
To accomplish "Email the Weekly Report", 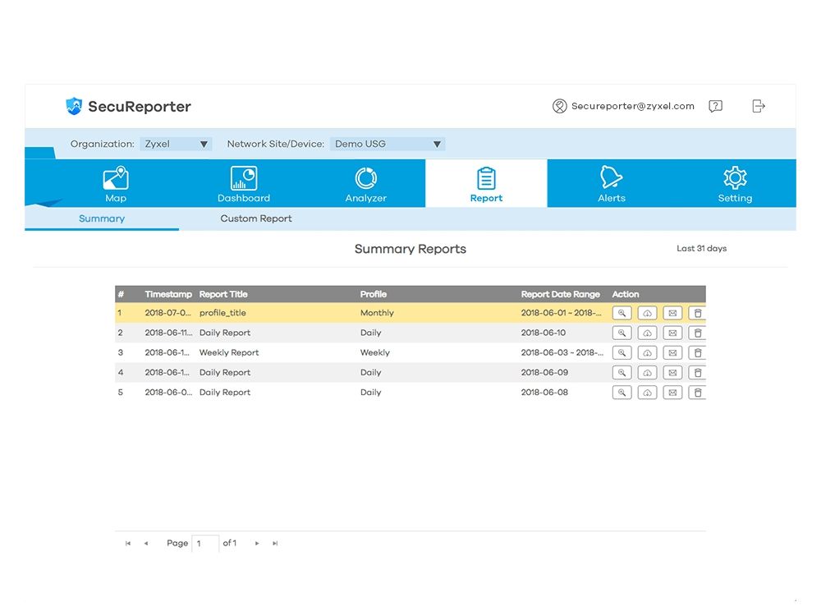I will (672, 352).
